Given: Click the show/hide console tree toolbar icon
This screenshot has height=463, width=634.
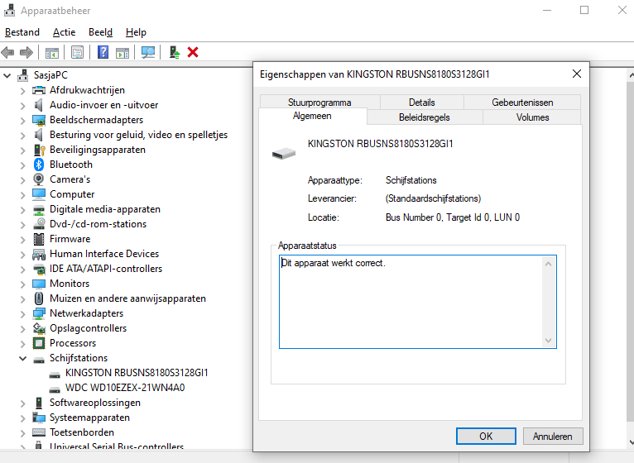Looking at the screenshot, I should [52, 52].
